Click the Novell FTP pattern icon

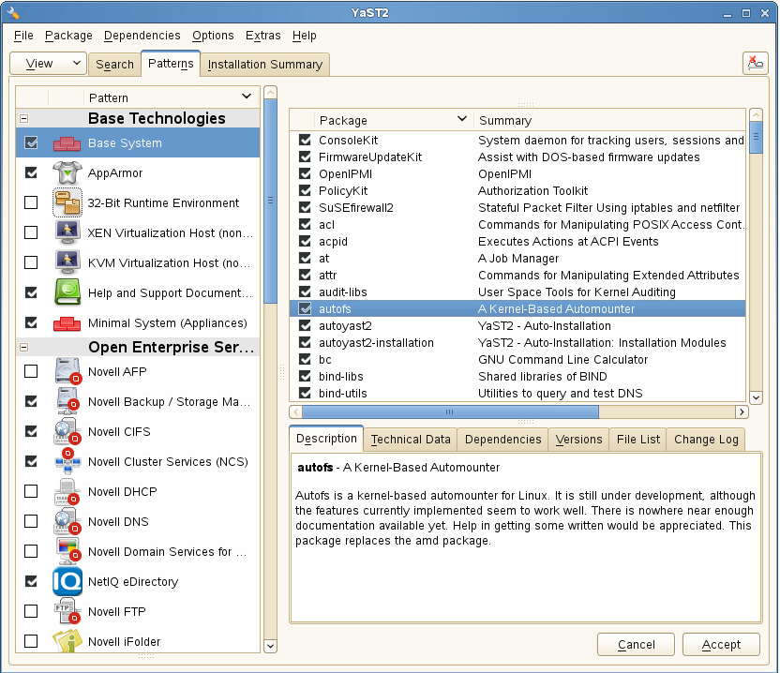pos(67,612)
